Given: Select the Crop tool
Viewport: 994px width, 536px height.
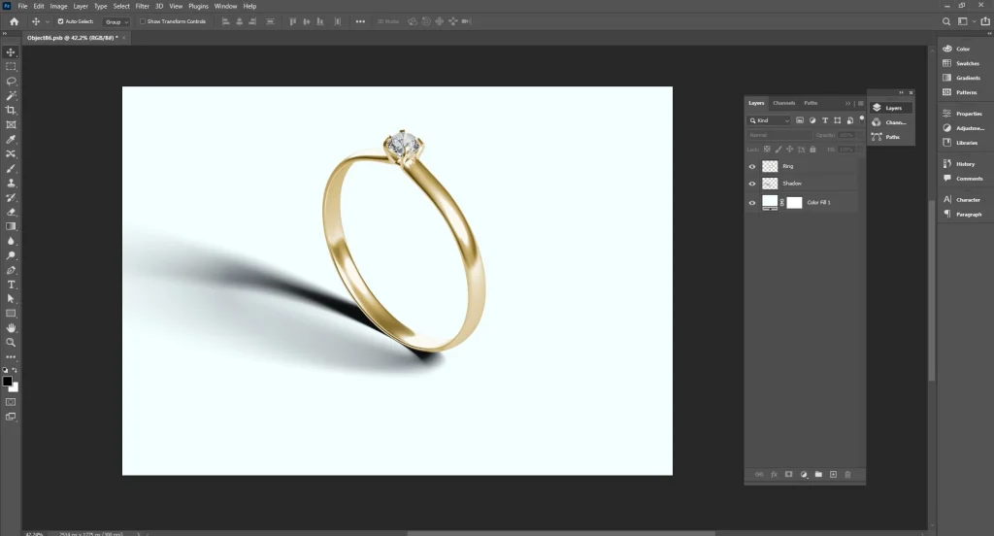Looking at the screenshot, I should click(x=11, y=111).
